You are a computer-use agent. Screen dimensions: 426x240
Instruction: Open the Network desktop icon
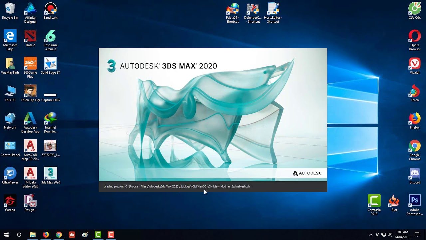pos(10,121)
